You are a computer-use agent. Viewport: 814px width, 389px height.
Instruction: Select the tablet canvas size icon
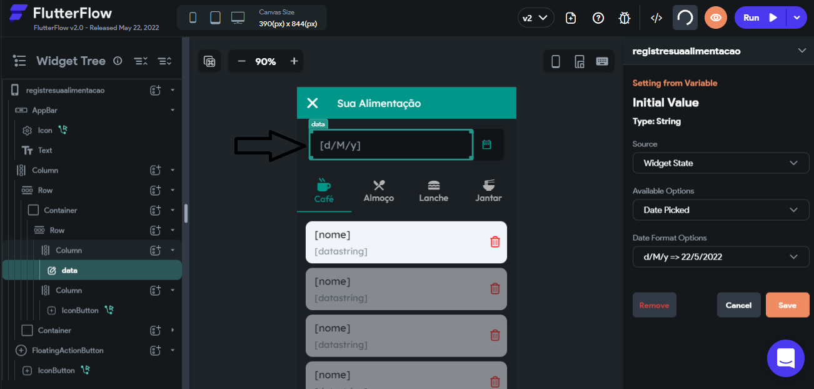click(x=215, y=18)
